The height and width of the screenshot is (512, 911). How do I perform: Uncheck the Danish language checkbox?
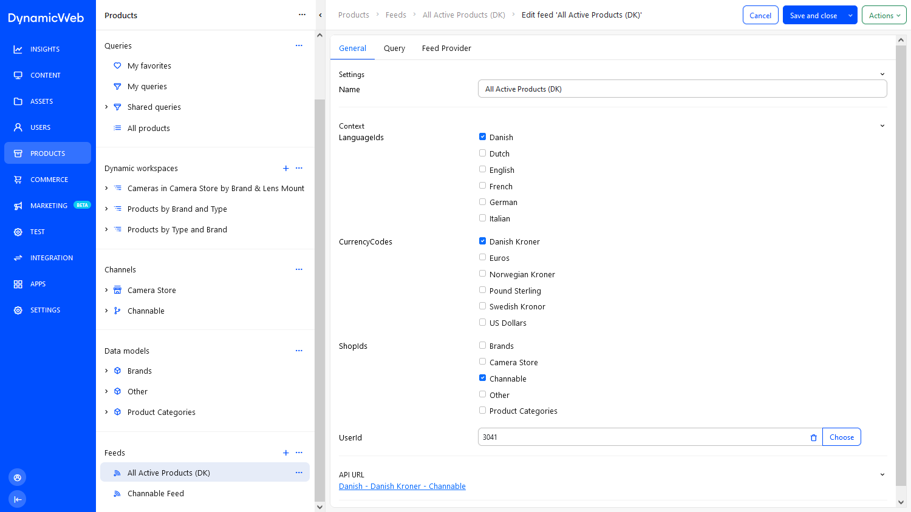pos(482,137)
